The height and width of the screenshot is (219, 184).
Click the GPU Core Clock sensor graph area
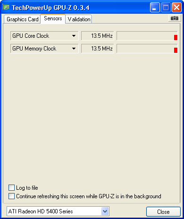click(x=147, y=36)
